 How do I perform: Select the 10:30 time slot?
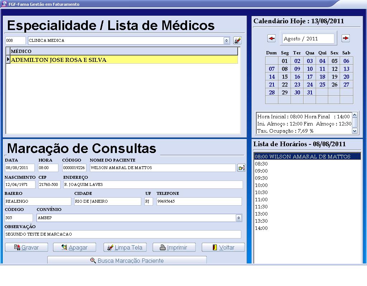click(307, 192)
